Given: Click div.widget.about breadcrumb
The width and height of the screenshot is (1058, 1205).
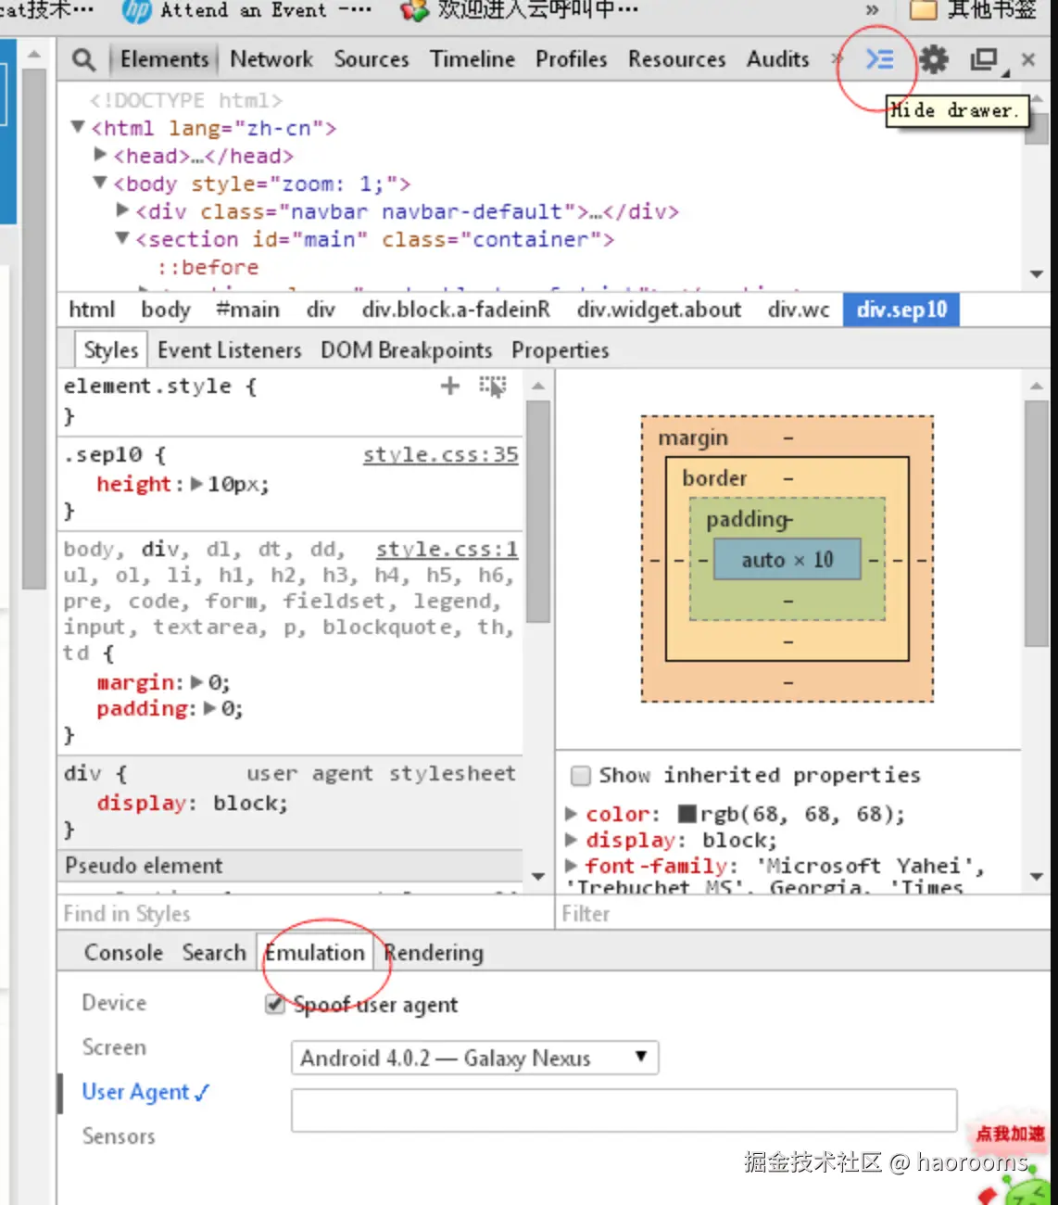Looking at the screenshot, I should [659, 310].
